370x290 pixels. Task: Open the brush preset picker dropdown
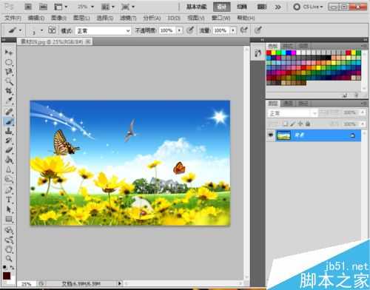pos(41,30)
